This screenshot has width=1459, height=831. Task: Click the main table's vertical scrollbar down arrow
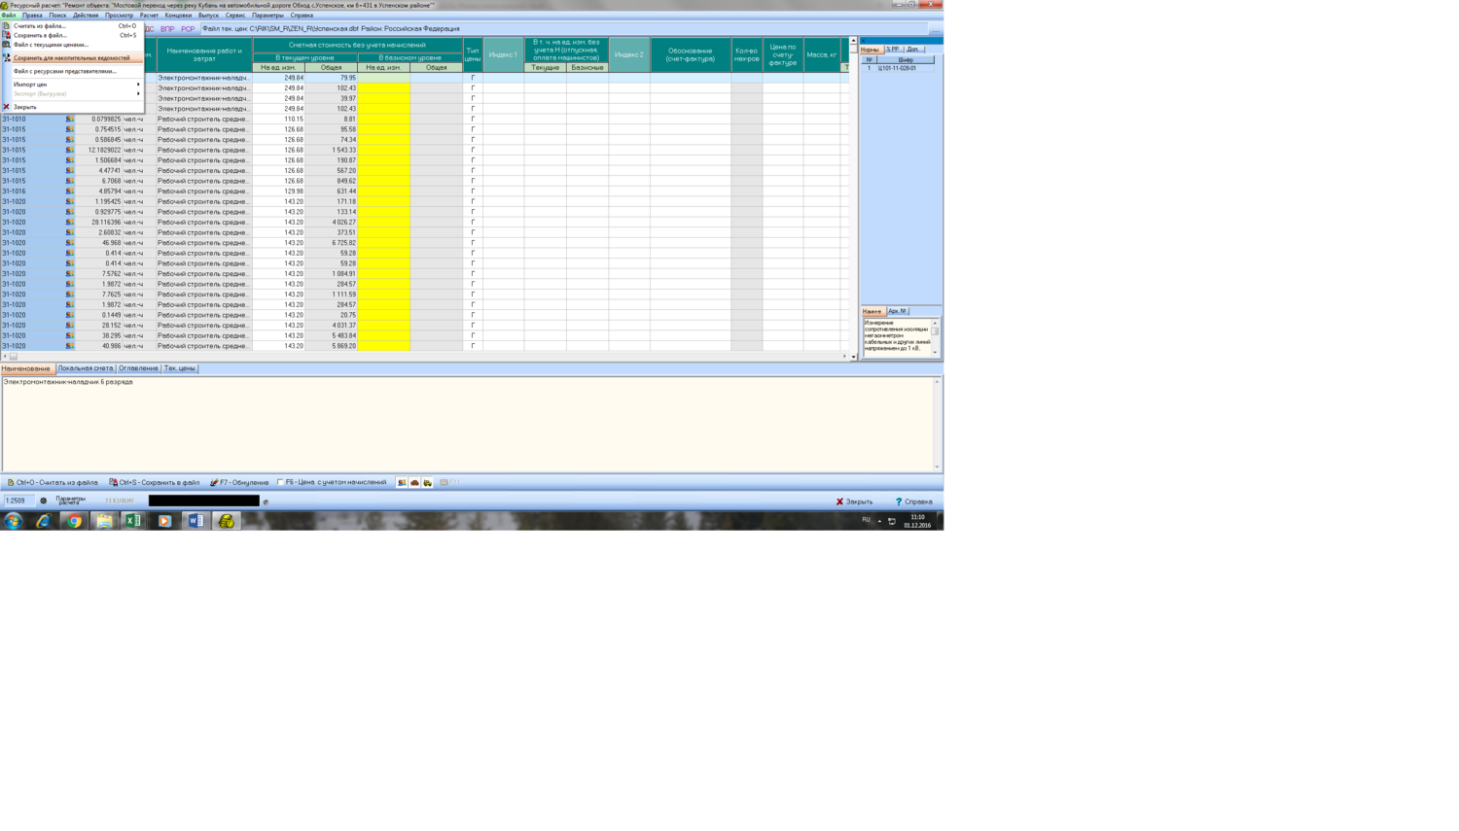[x=853, y=357]
